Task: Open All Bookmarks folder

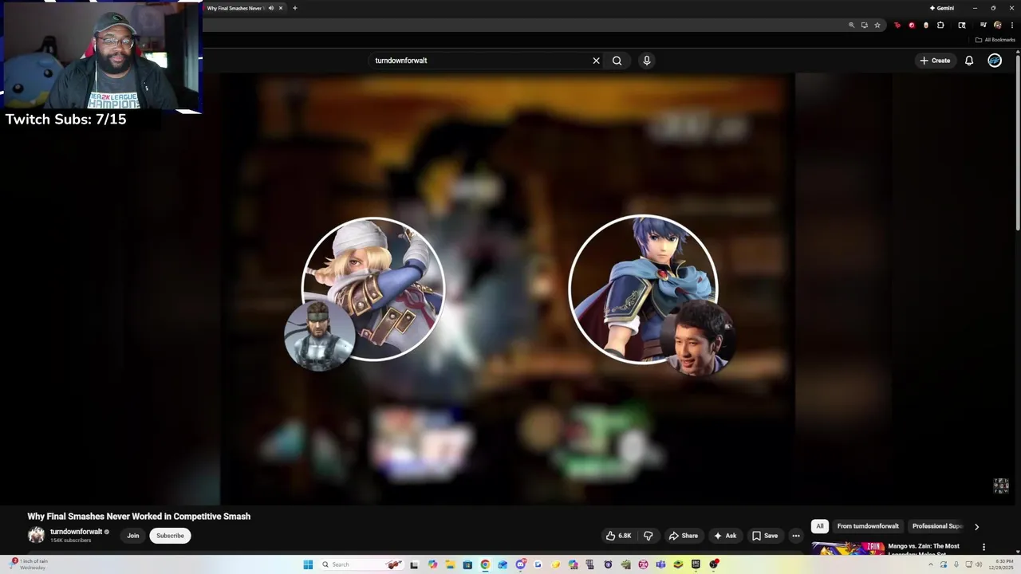Action: [995, 40]
